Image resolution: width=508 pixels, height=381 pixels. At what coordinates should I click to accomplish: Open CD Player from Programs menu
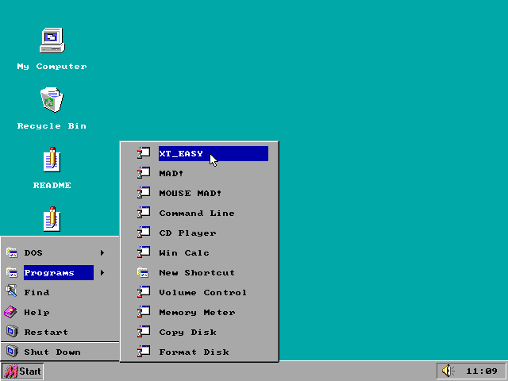(199, 233)
